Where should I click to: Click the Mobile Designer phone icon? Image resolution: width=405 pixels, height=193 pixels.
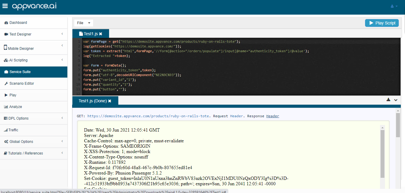tap(5, 47)
